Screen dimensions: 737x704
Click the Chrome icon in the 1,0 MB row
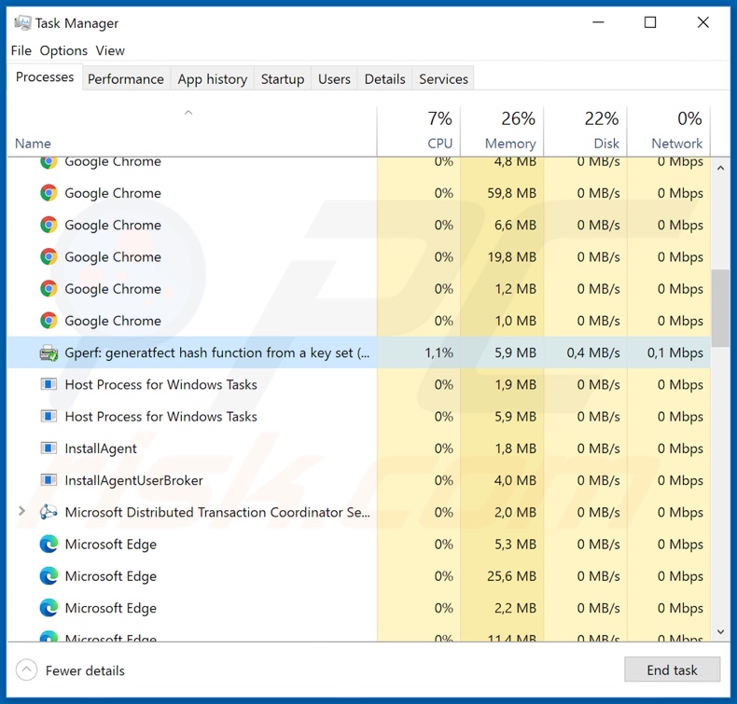click(49, 321)
